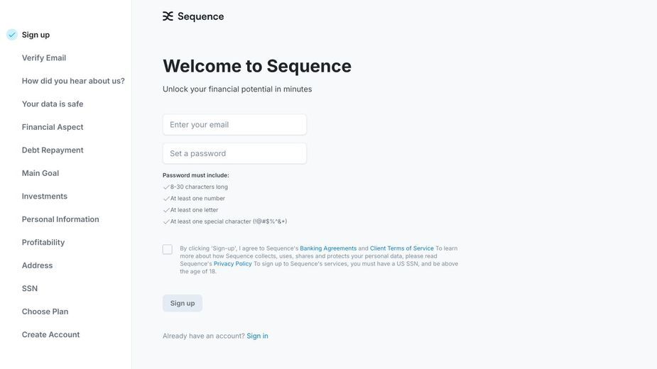Go to the Personal Information step
657x369 pixels.
[60, 219]
